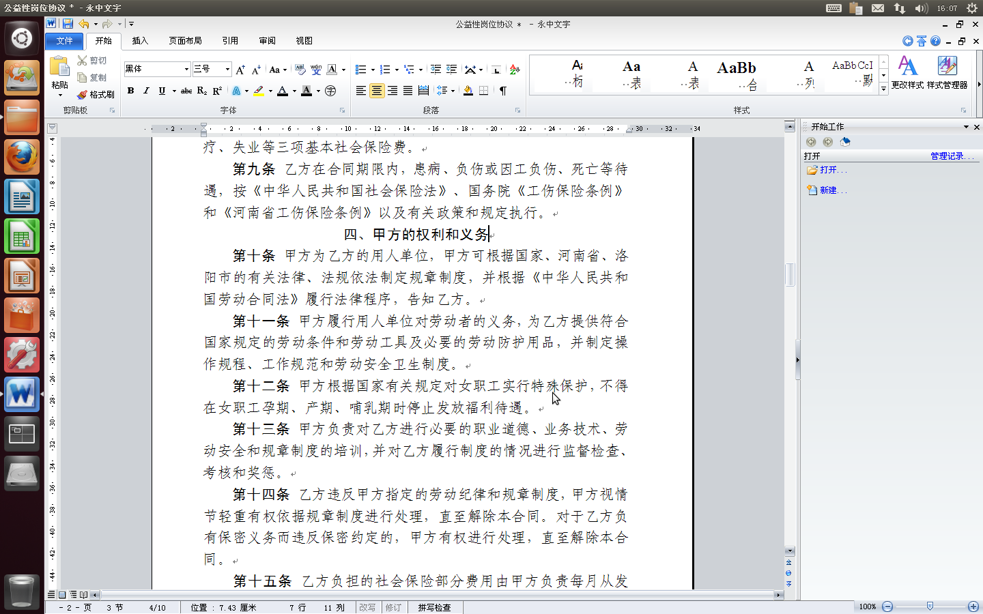Click the decrease indent icon
Image resolution: width=983 pixels, height=614 pixels.
click(436, 70)
